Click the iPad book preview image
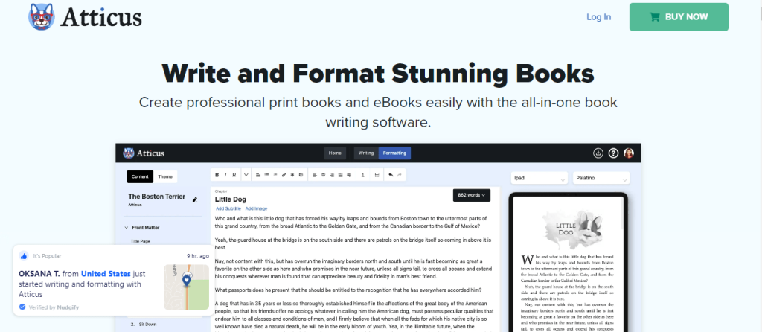Viewport: 762px width, 332px height. [568, 263]
